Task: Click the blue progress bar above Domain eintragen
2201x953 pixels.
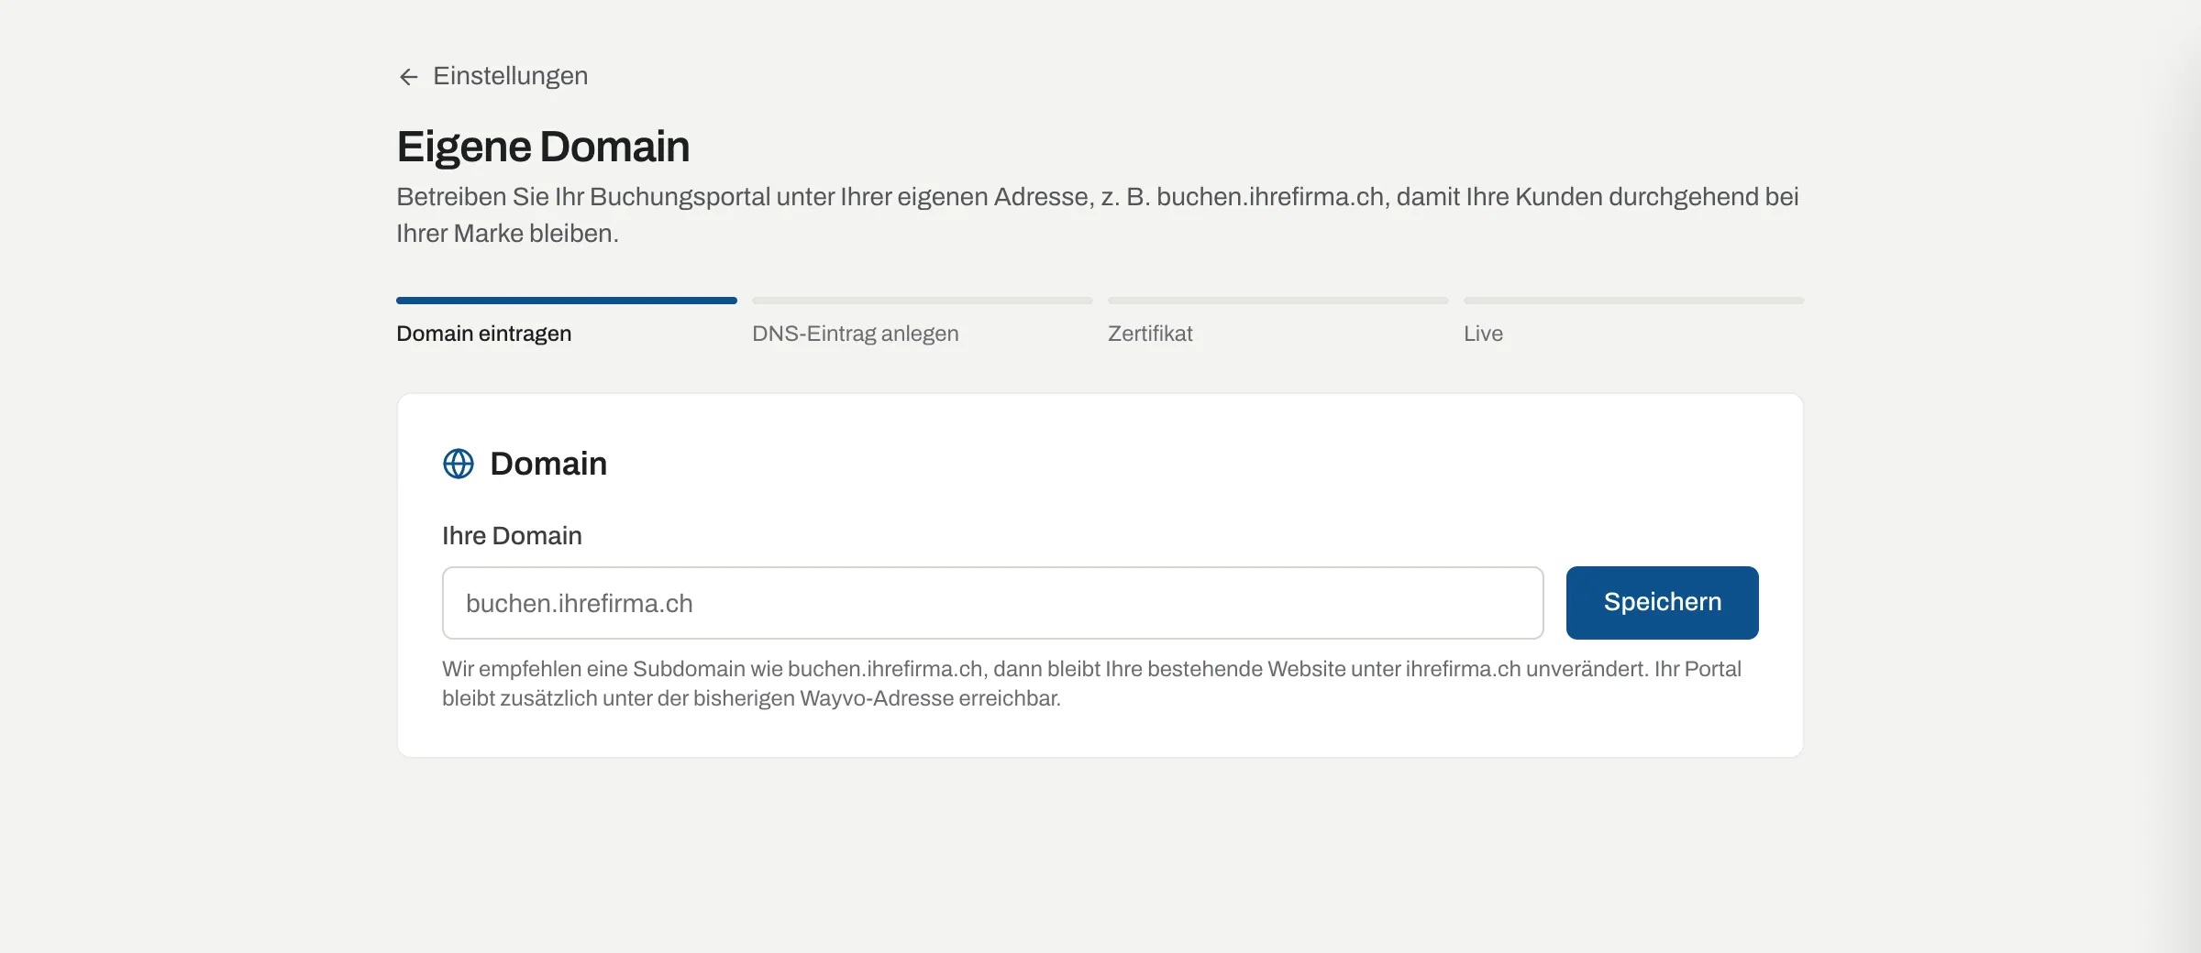Action: pyautogui.click(x=567, y=301)
